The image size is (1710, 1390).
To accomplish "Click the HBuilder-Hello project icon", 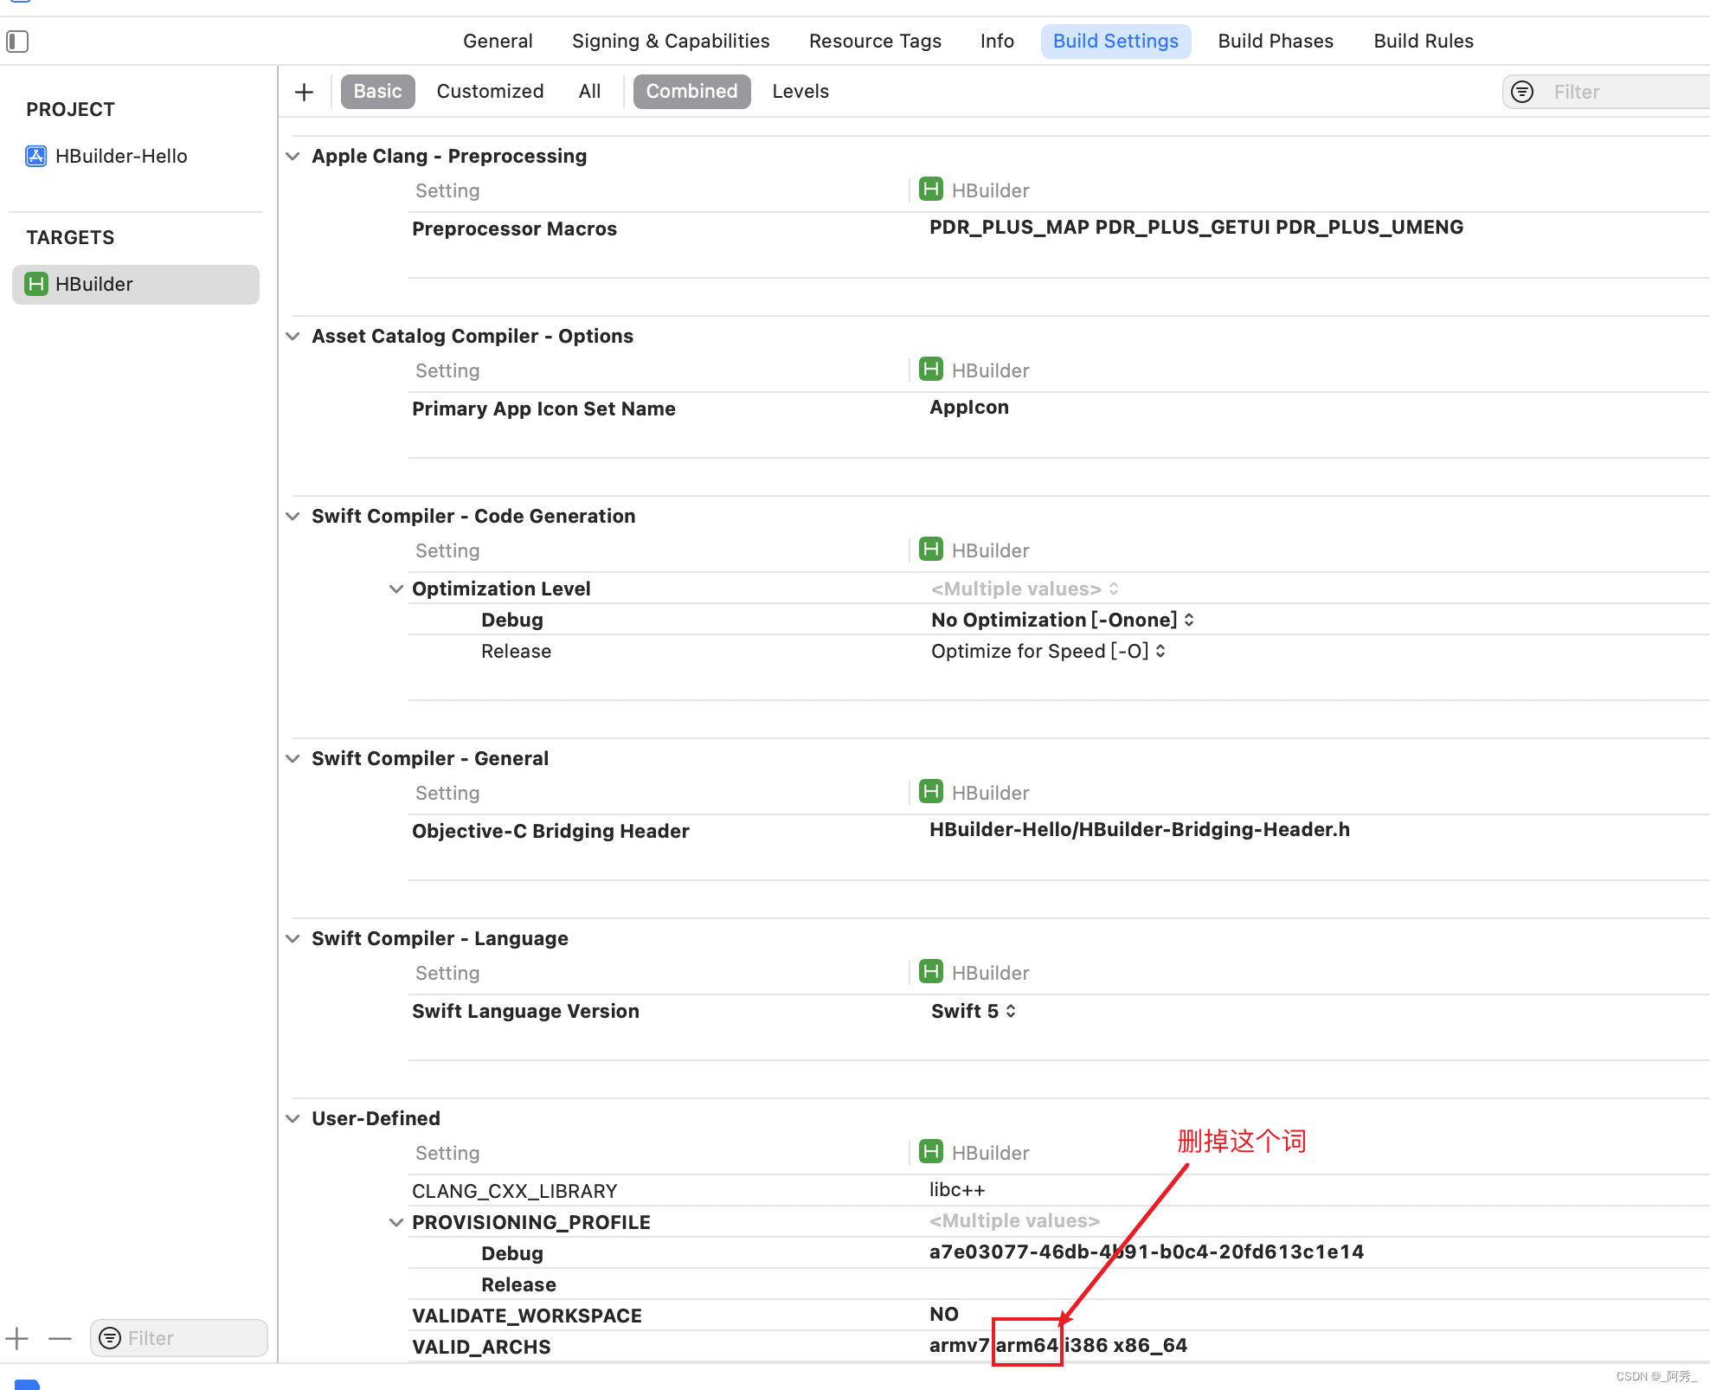I will [36, 156].
